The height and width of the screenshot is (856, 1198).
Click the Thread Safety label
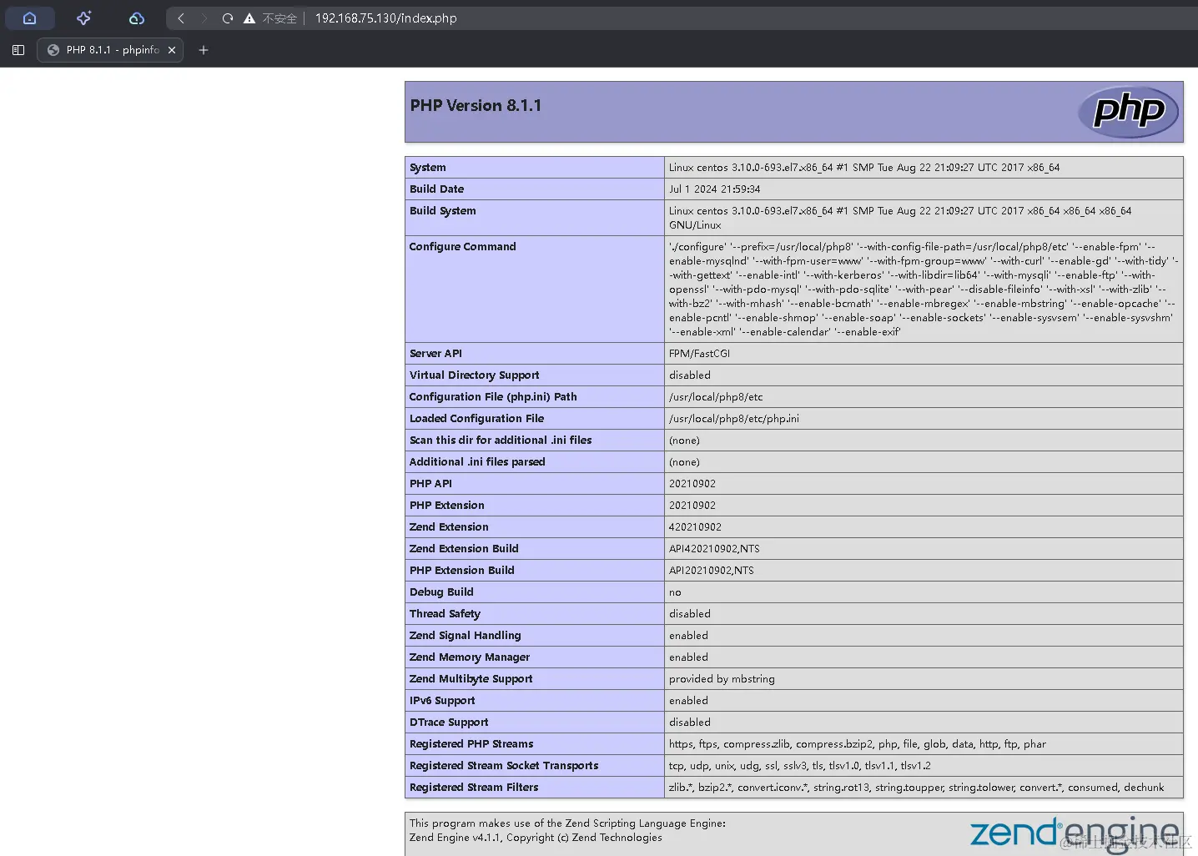tap(445, 613)
